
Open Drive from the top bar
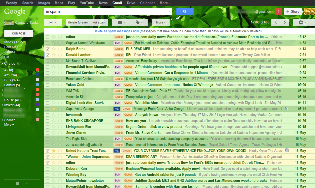[131, 3]
